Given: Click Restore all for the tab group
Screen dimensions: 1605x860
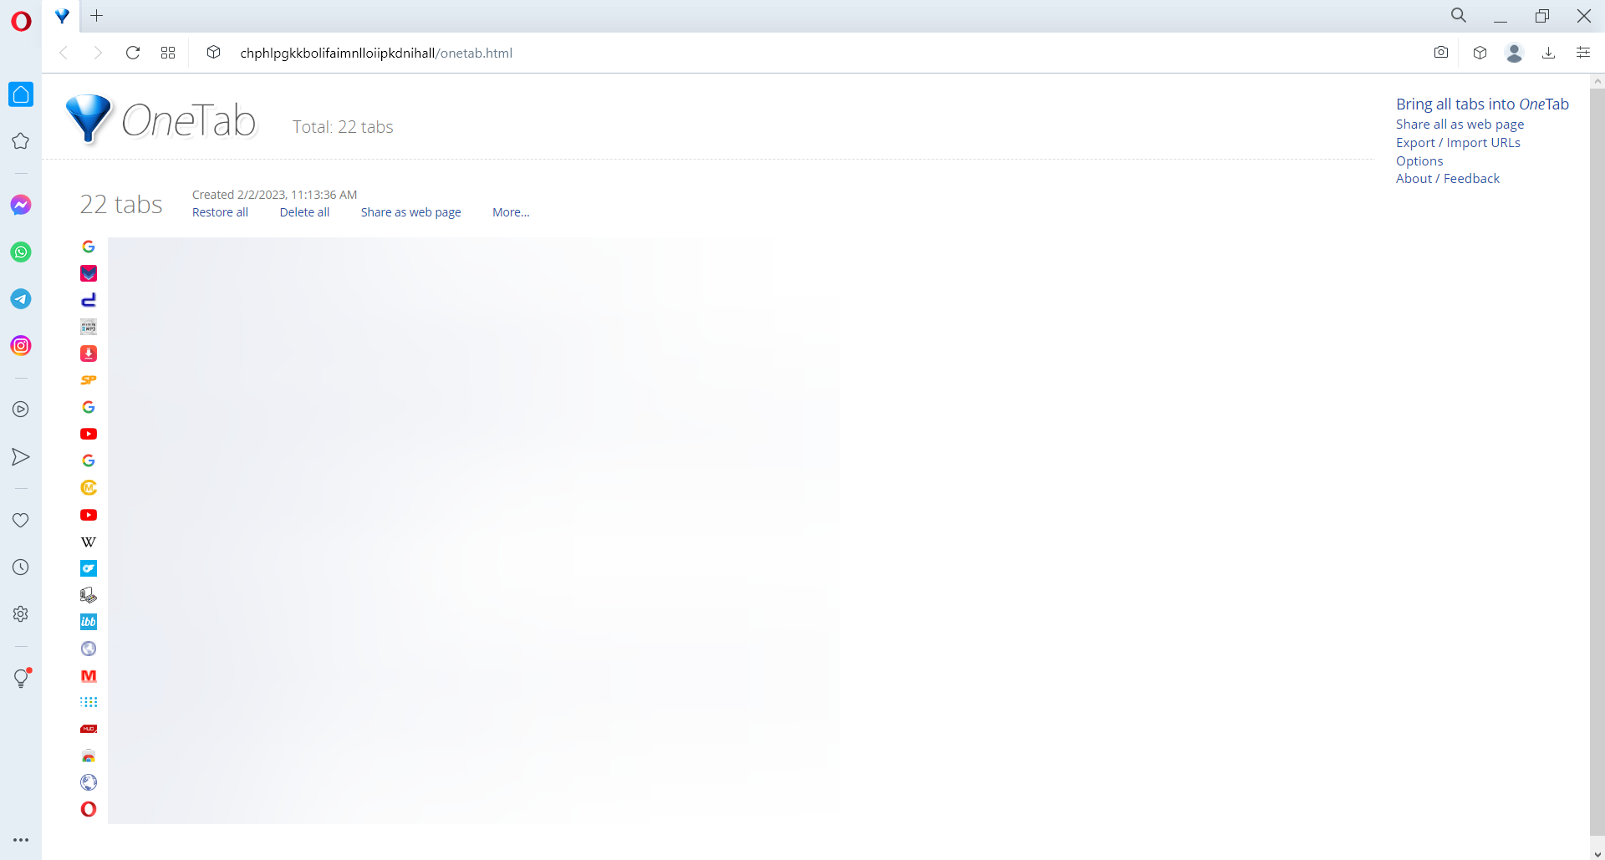Looking at the screenshot, I should tap(220, 212).
